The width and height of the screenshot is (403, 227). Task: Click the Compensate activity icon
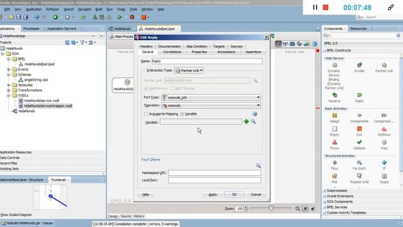[x=360, y=115]
